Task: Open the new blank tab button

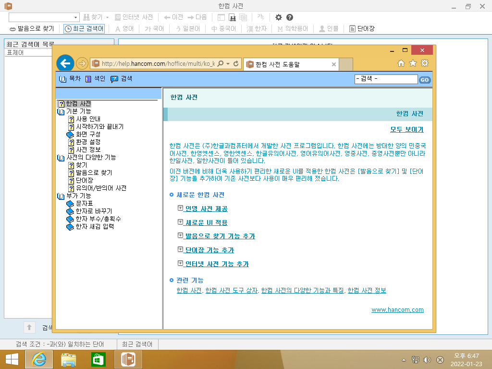Action: (x=346, y=64)
